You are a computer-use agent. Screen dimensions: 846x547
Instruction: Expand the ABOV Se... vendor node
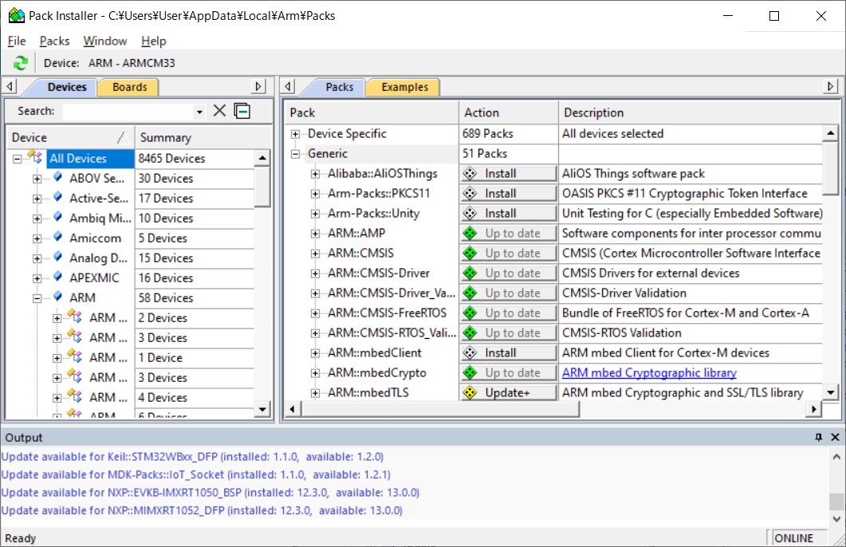(x=37, y=179)
